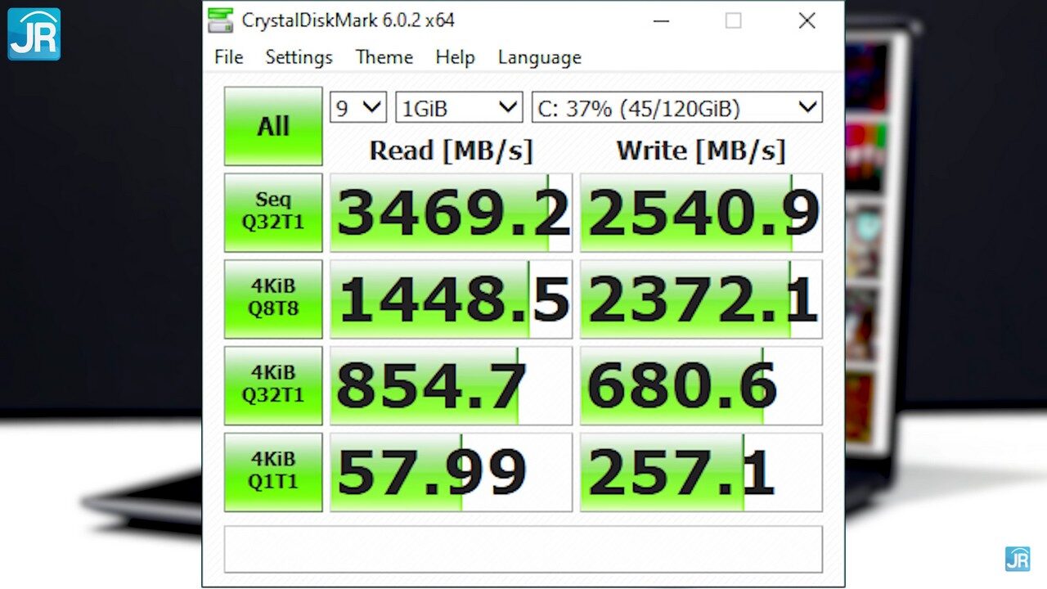Click the CrystalDiskMark app icon in title bar
1047x589 pixels.
(219, 20)
